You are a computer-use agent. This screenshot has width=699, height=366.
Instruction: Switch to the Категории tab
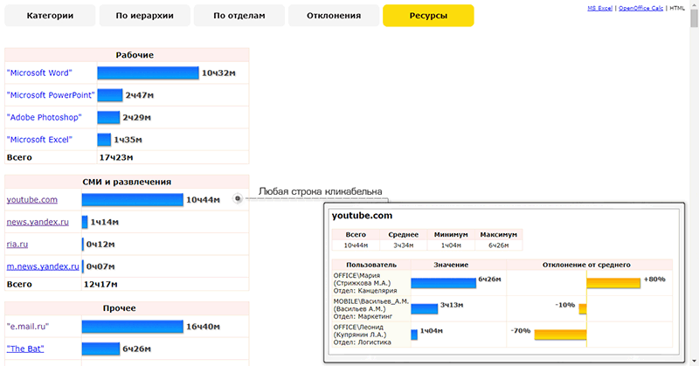(x=50, y=16)
